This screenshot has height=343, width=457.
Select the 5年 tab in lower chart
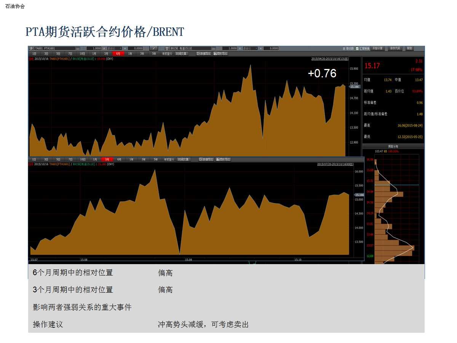[x=155, y=159]
